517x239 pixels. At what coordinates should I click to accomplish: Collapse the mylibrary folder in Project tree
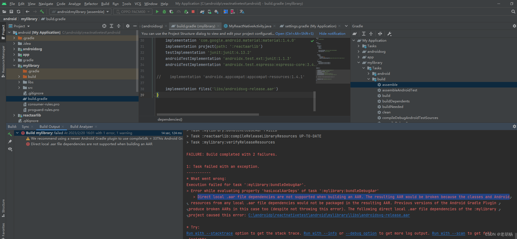[x=14, y=66]
